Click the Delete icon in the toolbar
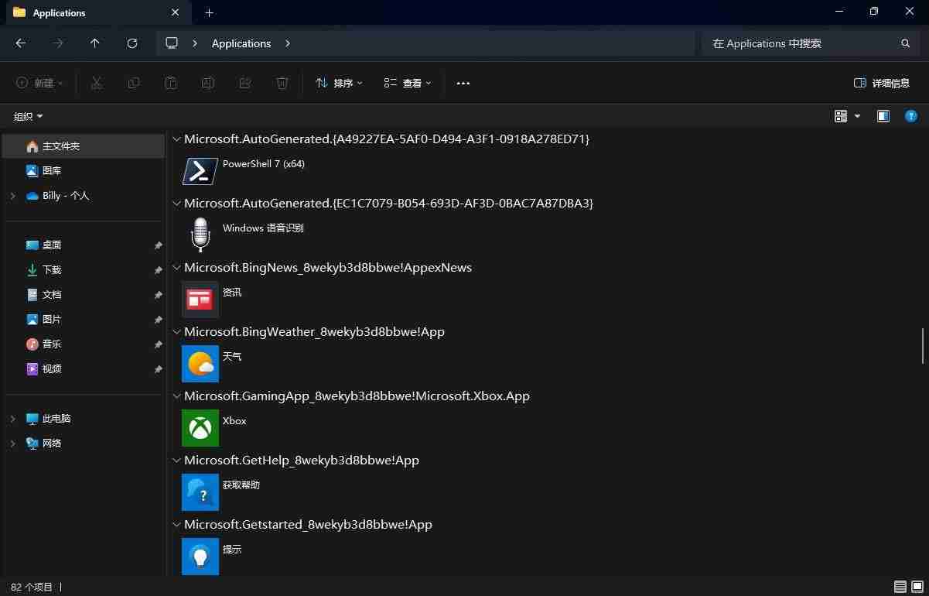Image resolution: width=929 pixels, height=596 pixels. click(282, 83)
